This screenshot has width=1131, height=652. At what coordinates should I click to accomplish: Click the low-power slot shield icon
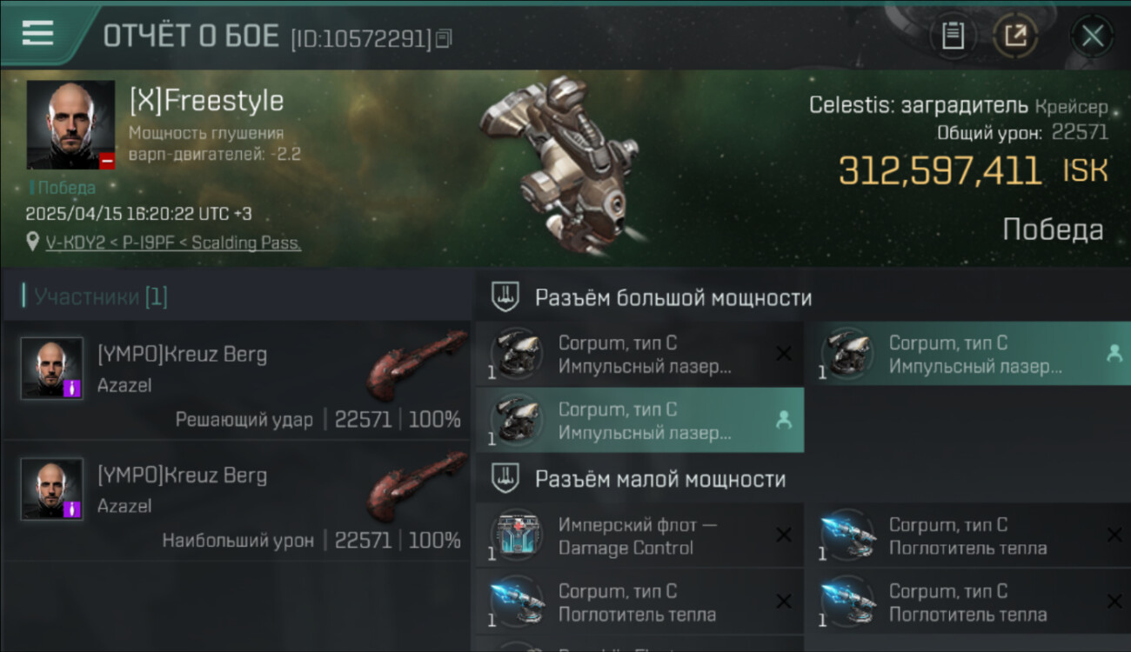pos(505,478)
